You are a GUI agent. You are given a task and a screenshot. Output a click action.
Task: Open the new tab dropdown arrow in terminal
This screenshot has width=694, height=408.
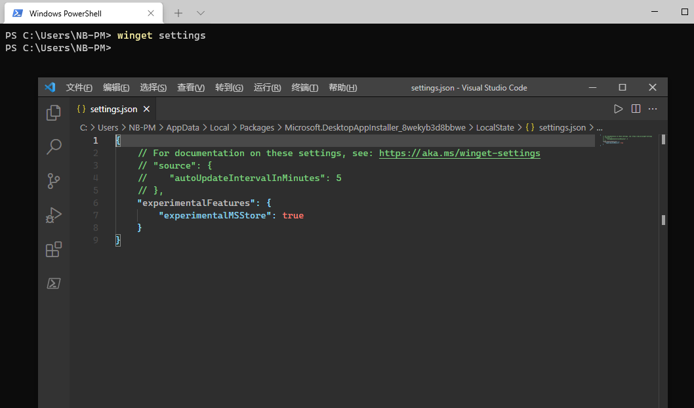click(201, 13)
